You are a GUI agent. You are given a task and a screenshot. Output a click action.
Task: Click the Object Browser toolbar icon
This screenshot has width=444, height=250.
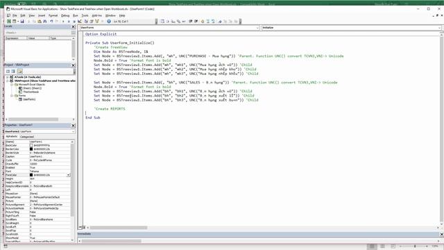[x=97, y=22]
